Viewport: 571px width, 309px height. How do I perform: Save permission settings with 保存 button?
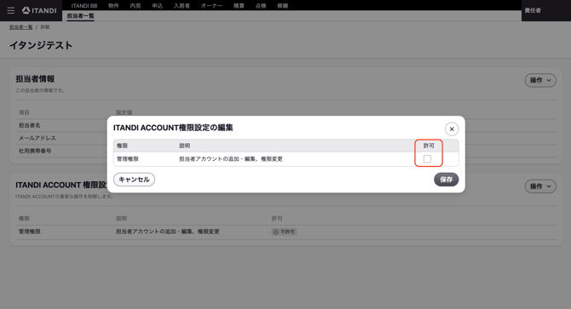(446, 180)
